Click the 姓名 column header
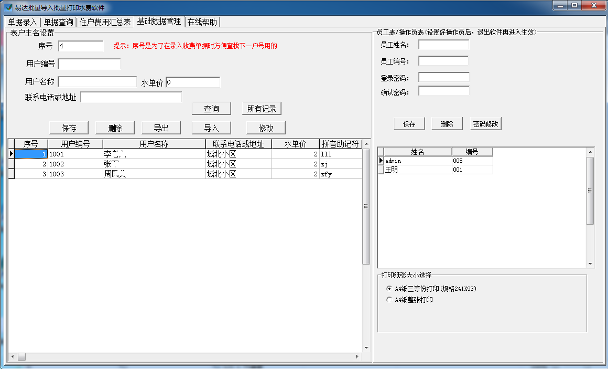The width and height of the screenshot is (608, 369). pyautogui.click(x=418, y=152)
